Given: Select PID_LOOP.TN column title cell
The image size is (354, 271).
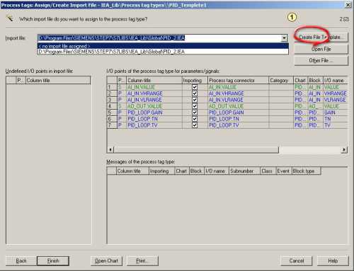Looking at the screenshot, I should coord(154,119).
